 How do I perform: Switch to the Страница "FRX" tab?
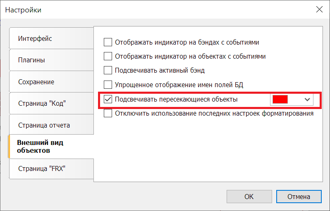click(51, 168)
